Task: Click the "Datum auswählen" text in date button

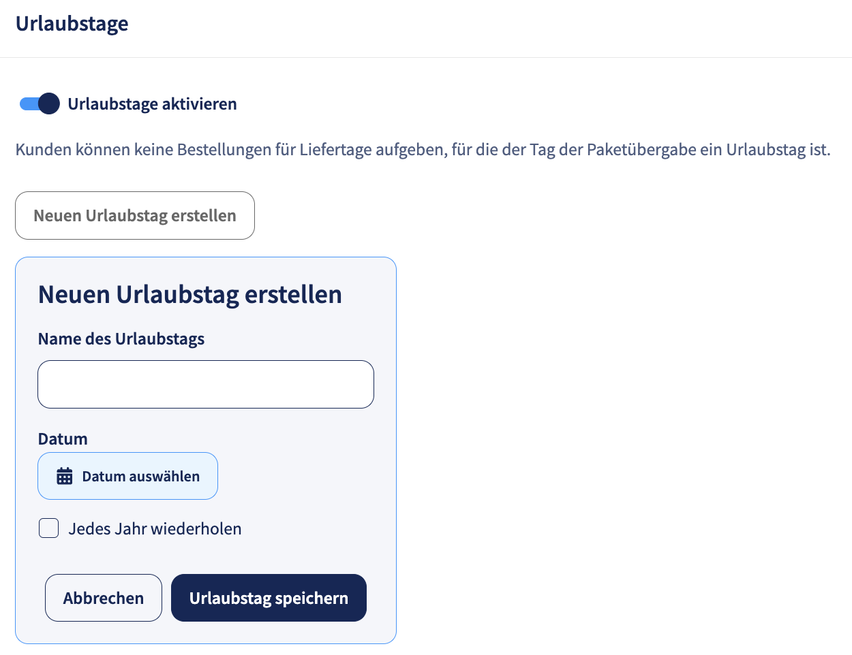Action: pyautogui.click(x=141, y=477)
